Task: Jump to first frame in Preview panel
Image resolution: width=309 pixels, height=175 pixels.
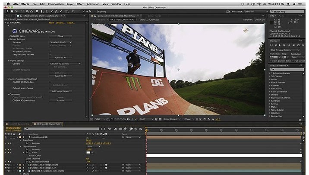Action: (x=271, y=45)
